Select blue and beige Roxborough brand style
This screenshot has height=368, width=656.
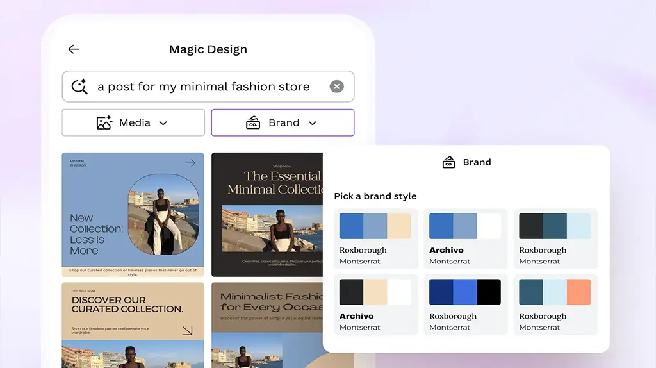pos(375,239)
